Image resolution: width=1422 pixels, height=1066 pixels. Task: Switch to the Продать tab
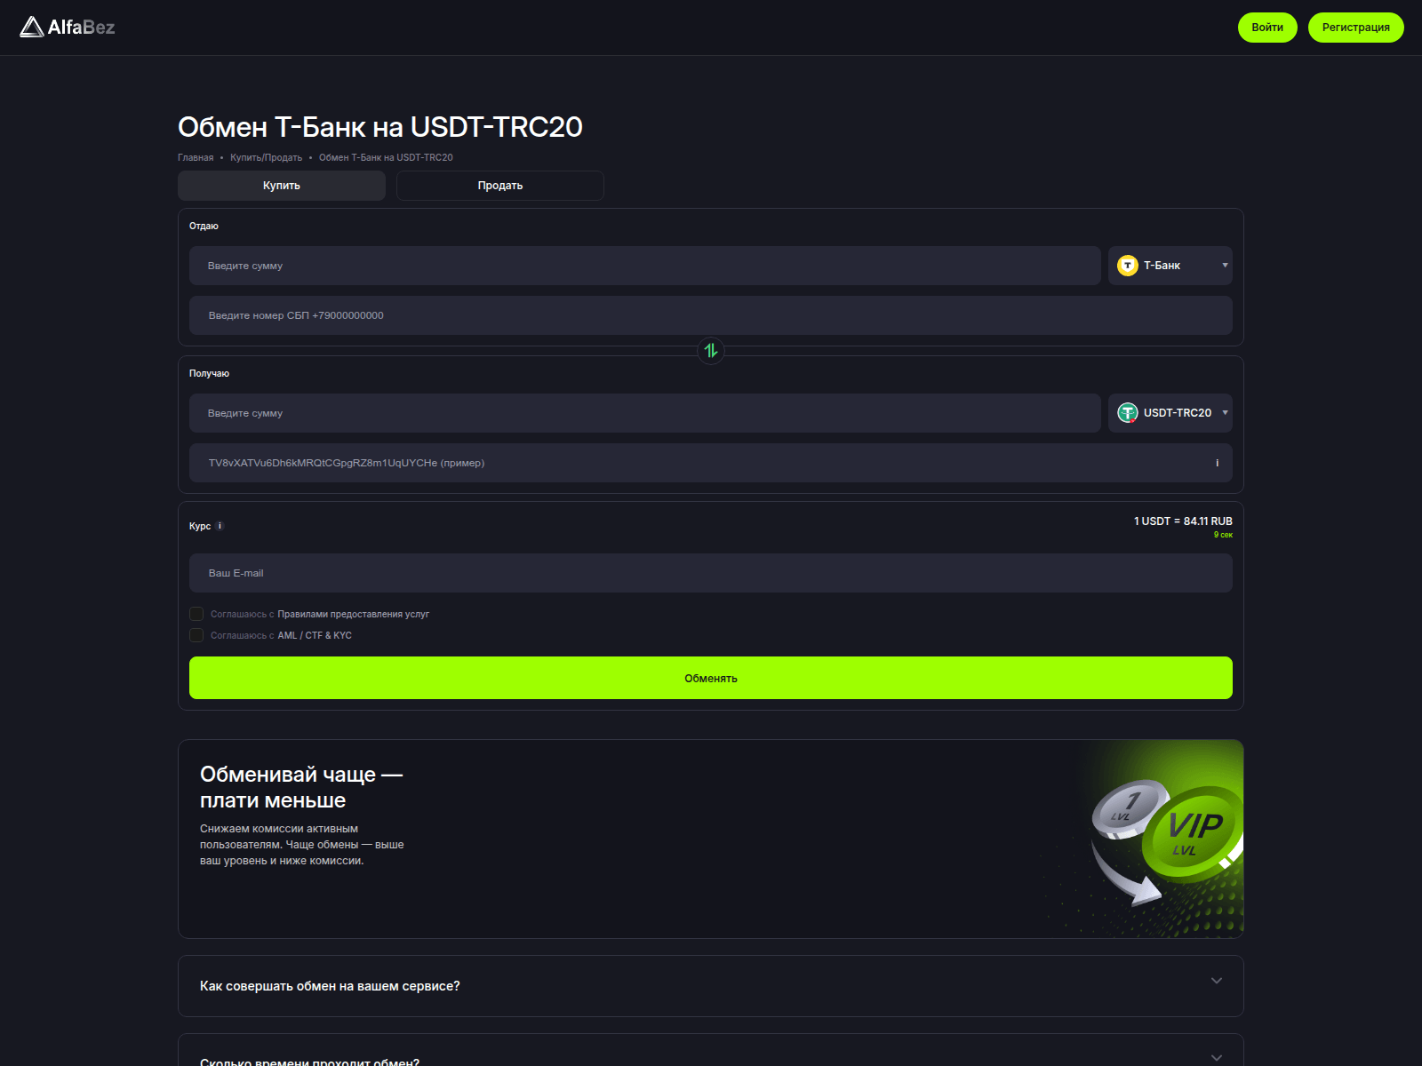click(x=500, y=186)
